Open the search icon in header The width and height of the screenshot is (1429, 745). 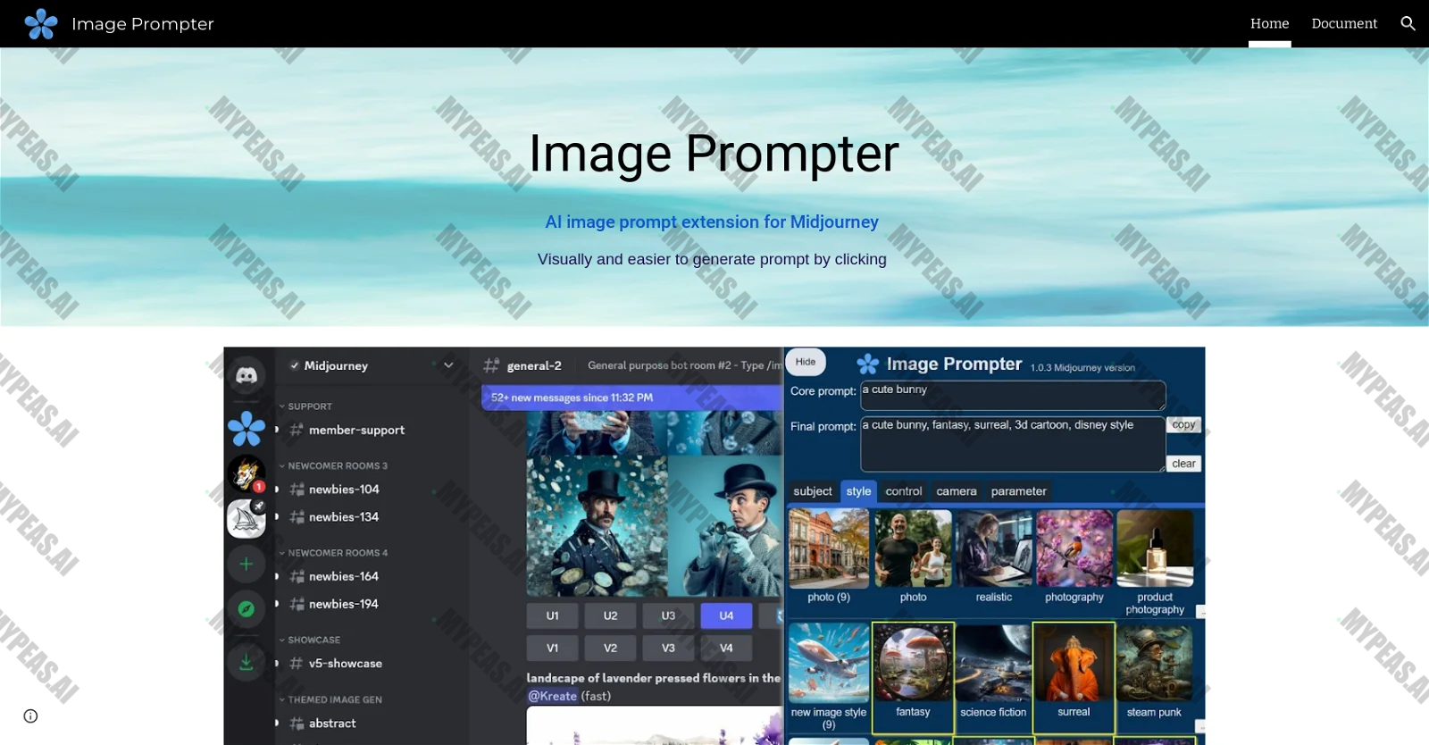pyautogui.click(x=1408, y=23)
